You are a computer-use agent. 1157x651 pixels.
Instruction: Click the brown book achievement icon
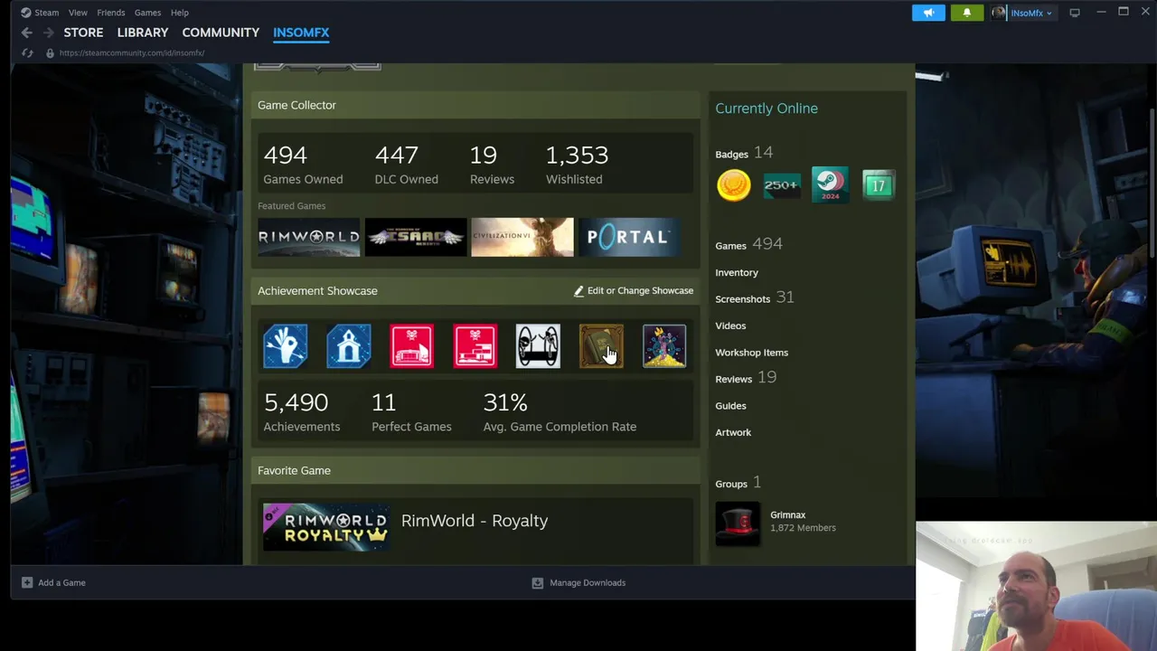pyautogui.click(x=601, y=346)
